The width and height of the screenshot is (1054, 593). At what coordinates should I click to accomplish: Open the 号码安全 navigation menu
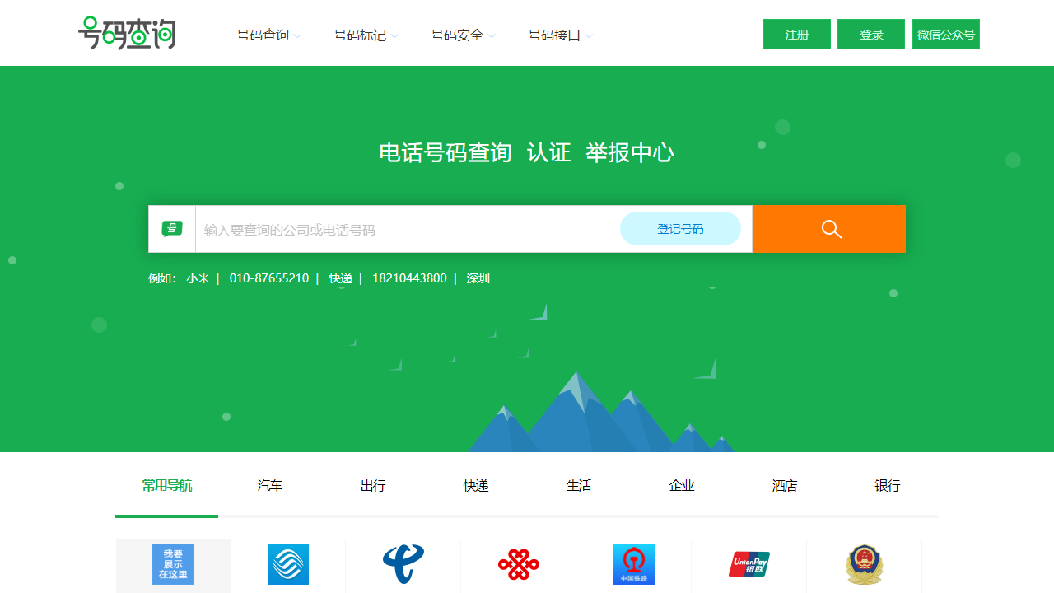click(x=457, y=35)
